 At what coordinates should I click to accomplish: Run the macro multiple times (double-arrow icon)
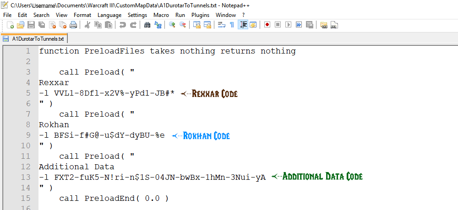(x=299, y=25)
